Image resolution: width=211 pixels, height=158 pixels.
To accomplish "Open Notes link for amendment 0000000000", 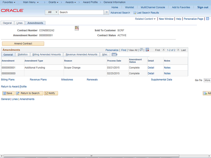I will click(167, 73).
